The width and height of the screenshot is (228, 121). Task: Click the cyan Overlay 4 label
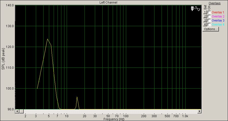coord(218,25)
